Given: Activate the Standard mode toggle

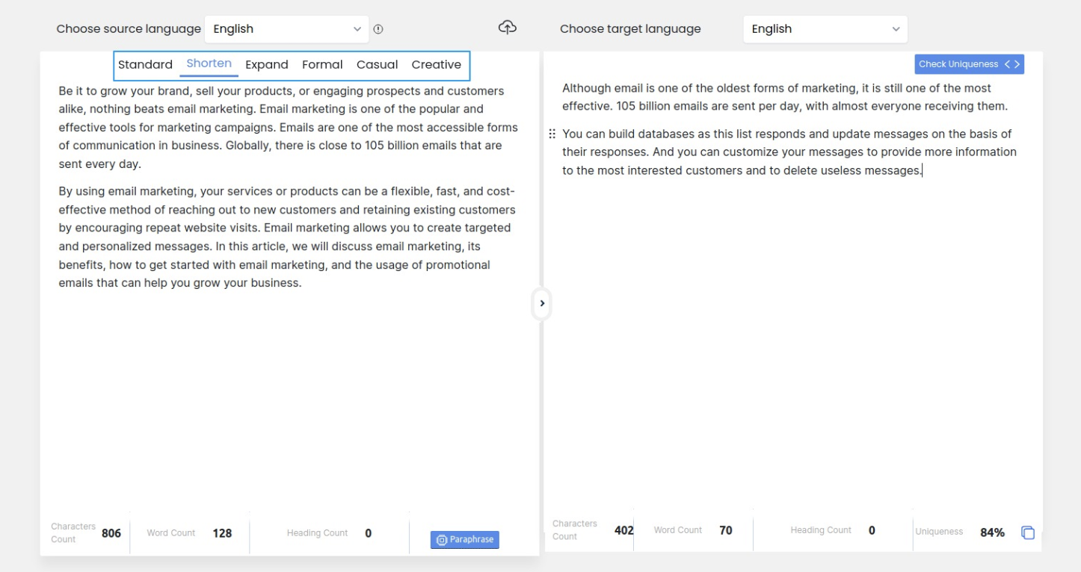Looking at the screenshot, I should coord(145,64).
